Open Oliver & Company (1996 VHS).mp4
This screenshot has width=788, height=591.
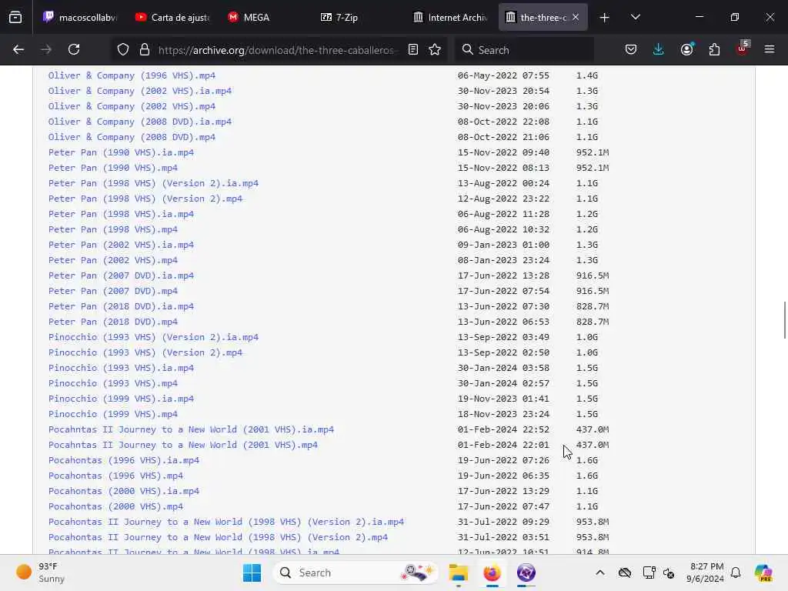[x=132, y=75]
